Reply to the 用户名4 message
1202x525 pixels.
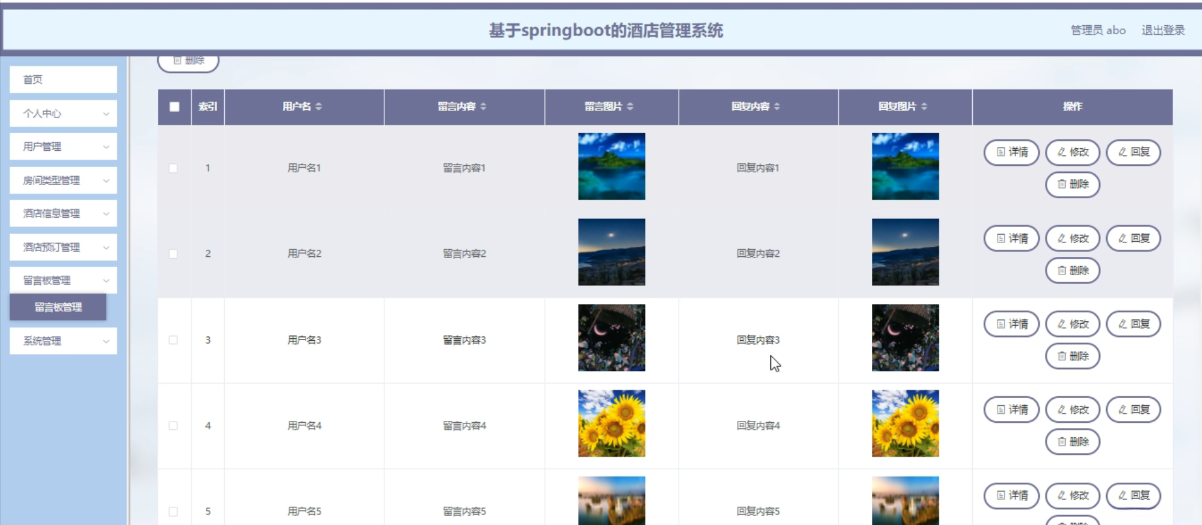1134,410
